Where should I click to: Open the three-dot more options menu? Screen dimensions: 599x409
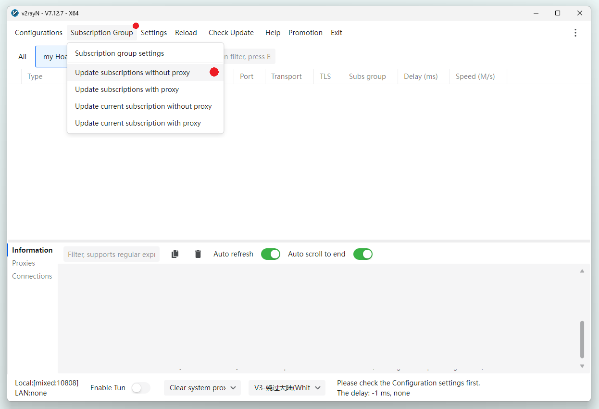[575, 33]
